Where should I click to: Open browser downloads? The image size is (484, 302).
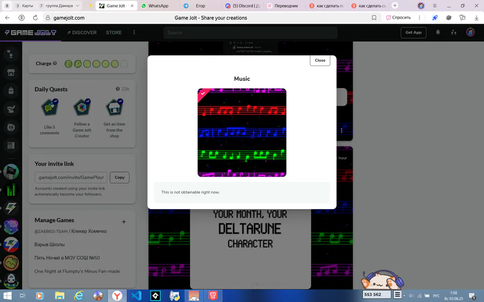[476, 18]
